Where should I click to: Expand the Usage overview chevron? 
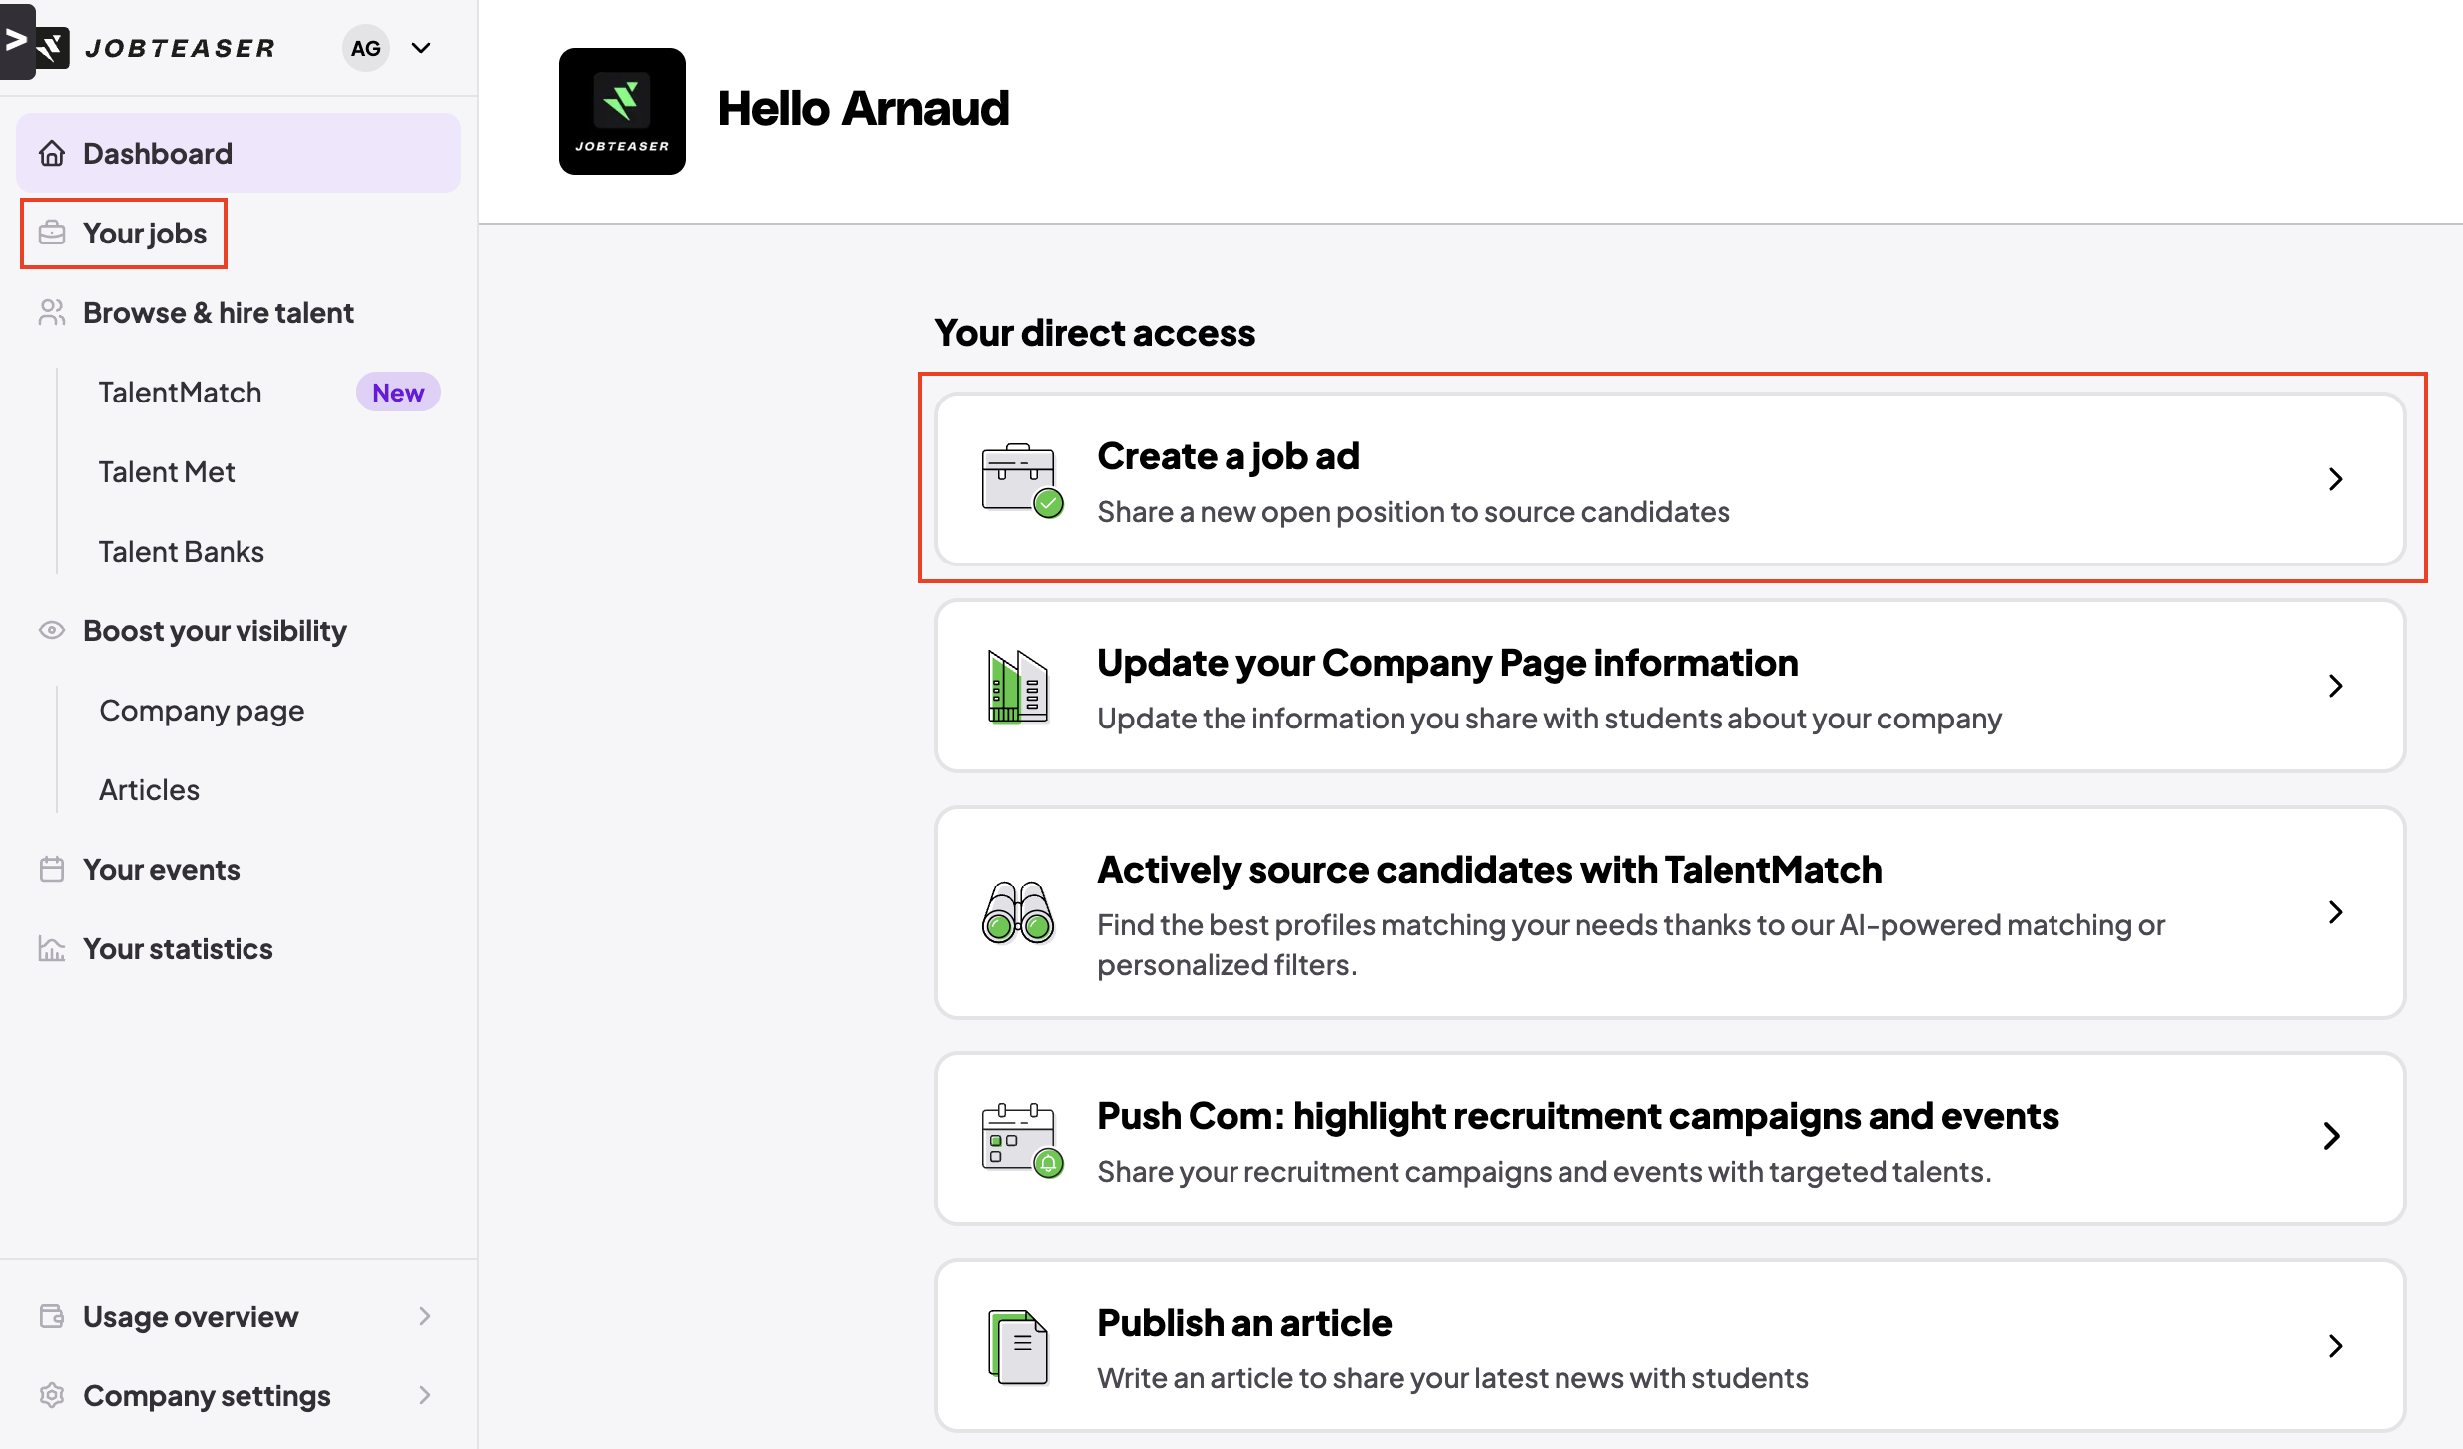pyautogui.click(x=425, y=1317)
